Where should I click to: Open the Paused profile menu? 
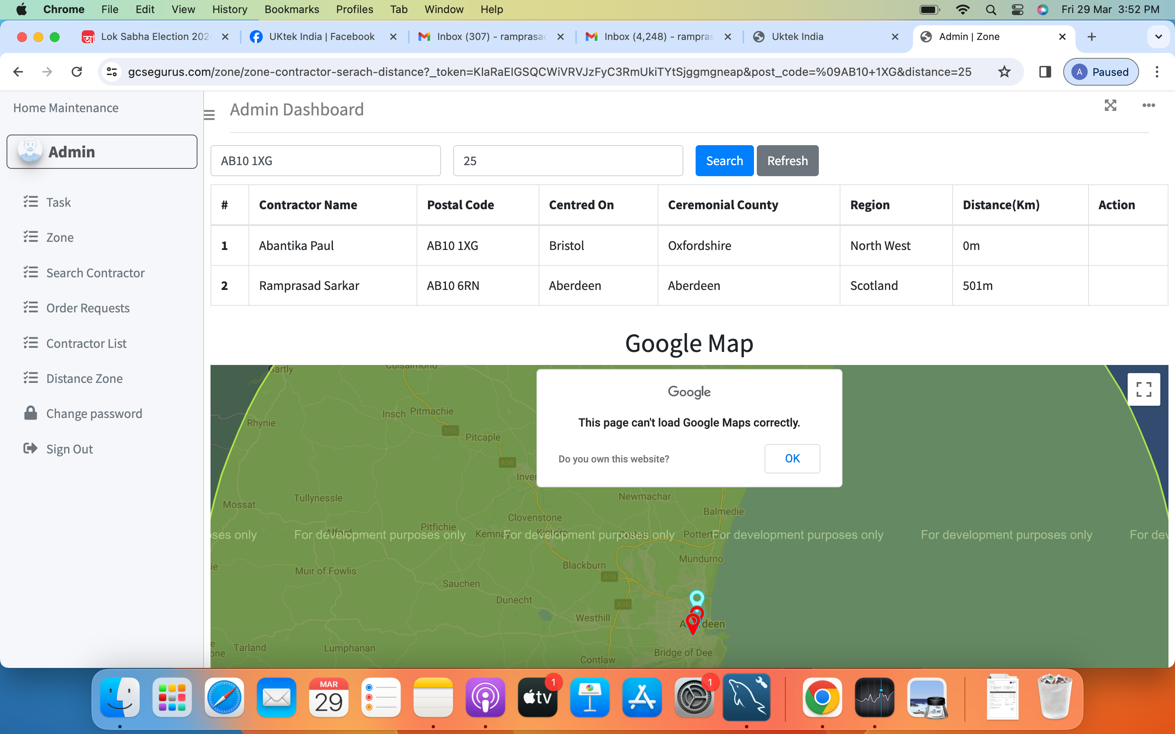1100,72
